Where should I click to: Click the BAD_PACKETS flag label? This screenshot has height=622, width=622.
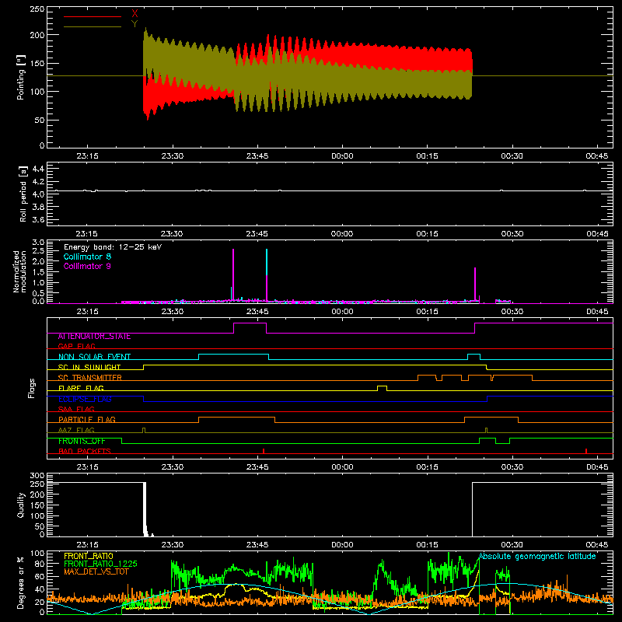pyautogui.click(x=85, y=451)
